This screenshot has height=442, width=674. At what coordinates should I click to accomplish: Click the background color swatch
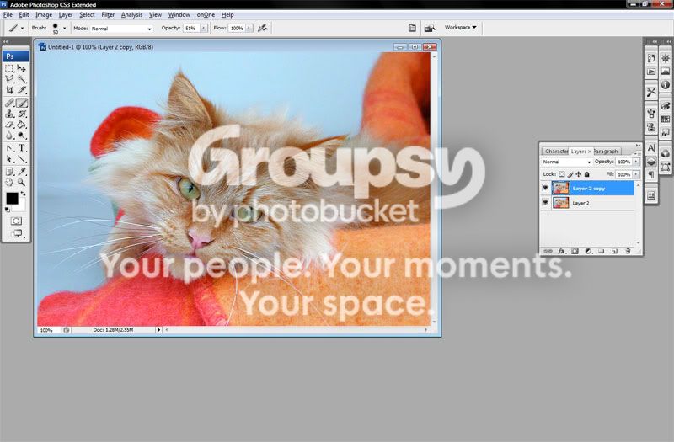pyautogui.click(x=19, y=206)
